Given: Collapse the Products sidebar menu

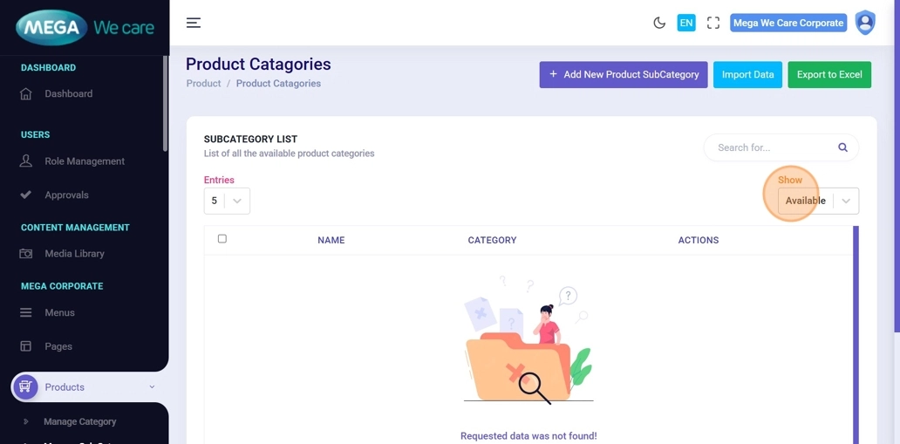Looking at the screenshot, I should pos(152,387).
